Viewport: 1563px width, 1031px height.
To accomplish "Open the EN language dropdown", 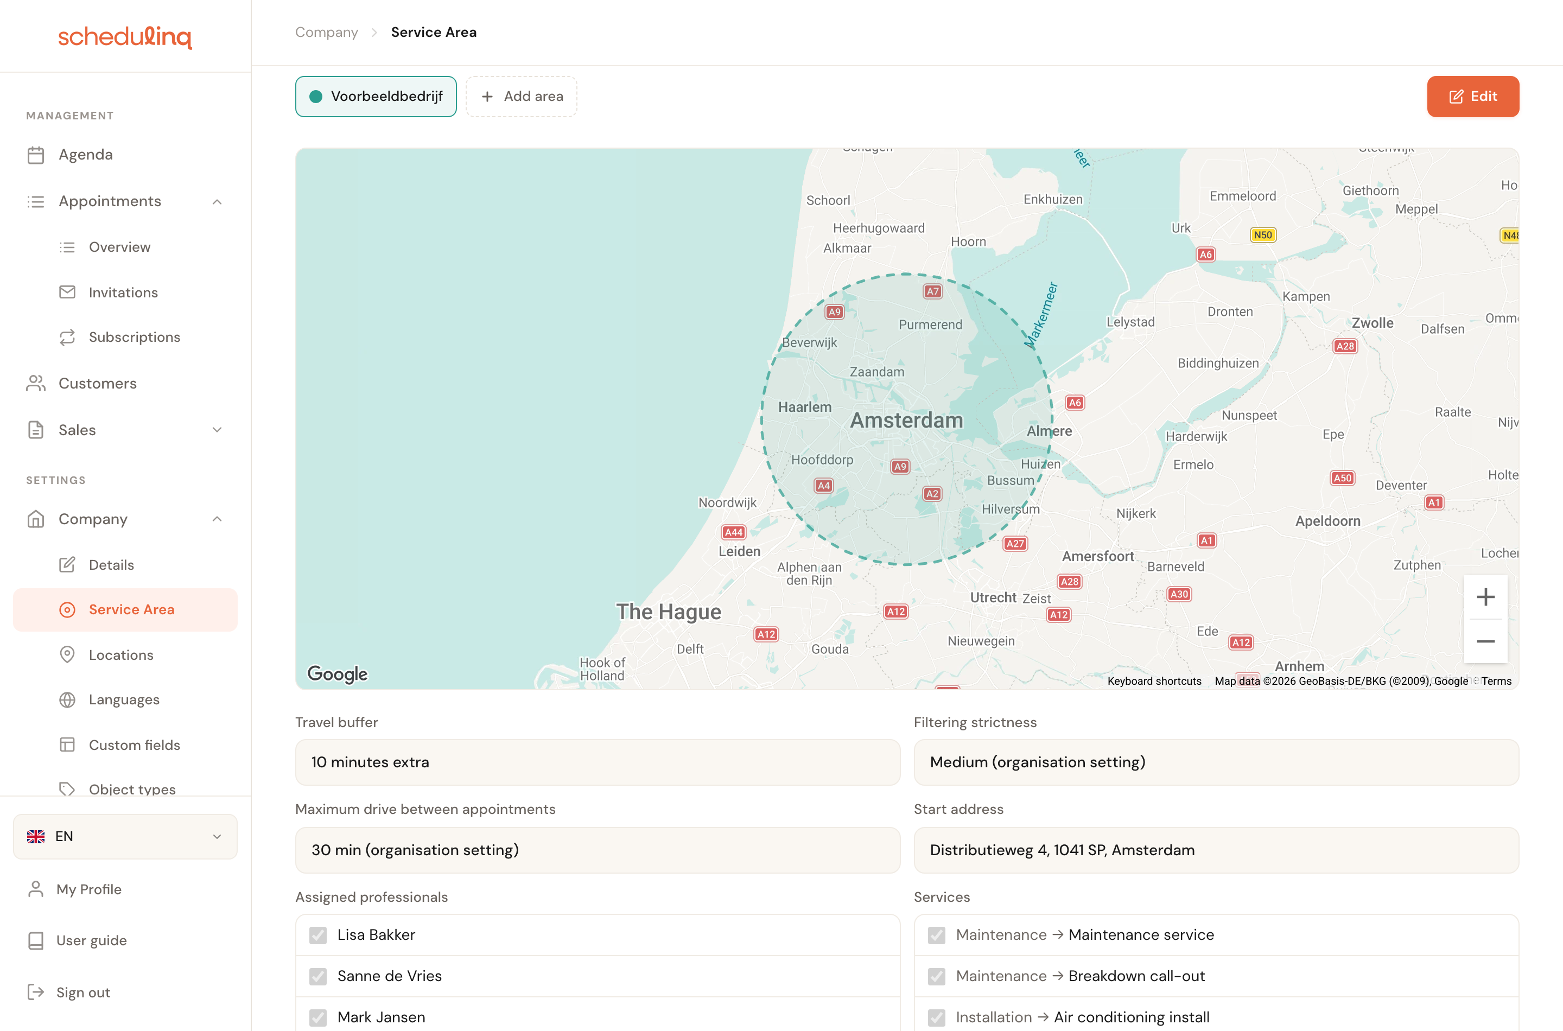I will 125,836.
